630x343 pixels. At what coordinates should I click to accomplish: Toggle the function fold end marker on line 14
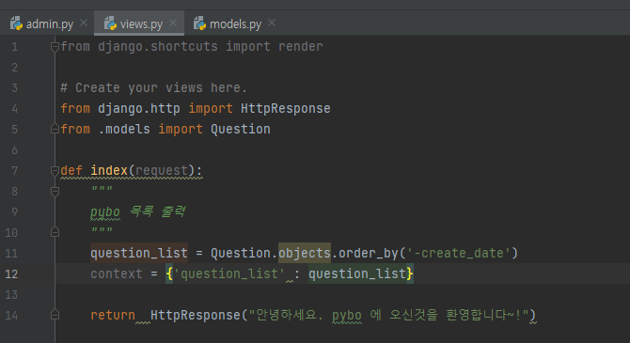click(55, 315)
